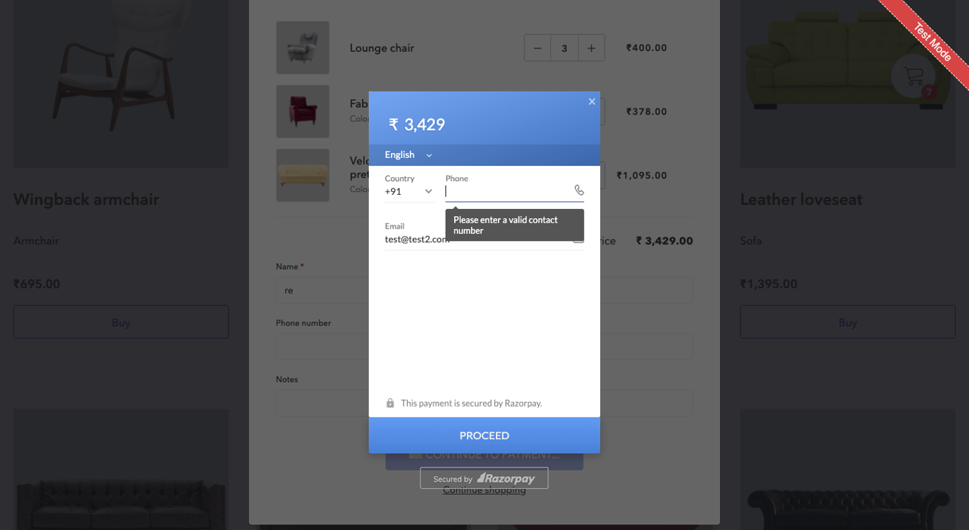
Task: Click the phone handset icon in Phone field
Action: click(x=579, y=190)
